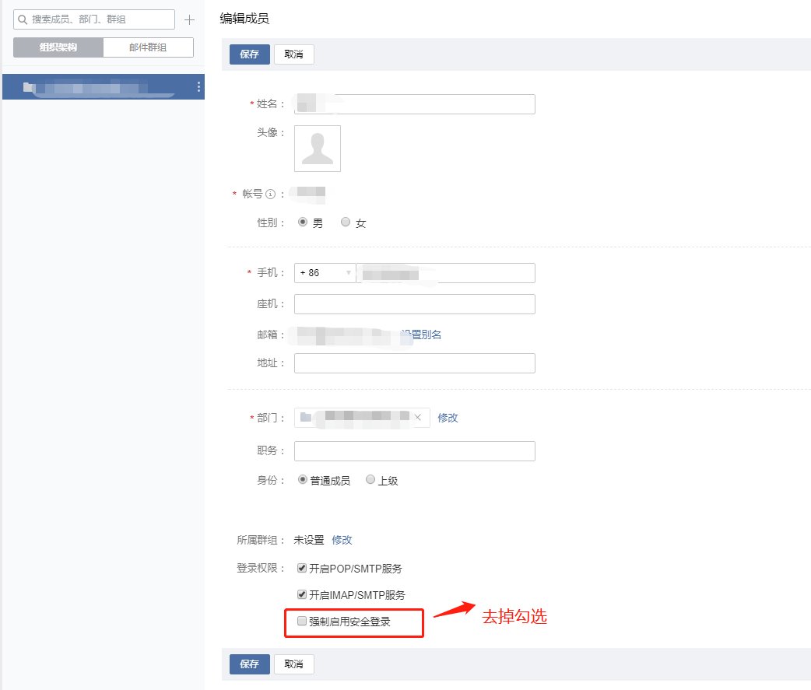
Task: Click 修改 next to 所属群组
Action: tap(342, 539)
